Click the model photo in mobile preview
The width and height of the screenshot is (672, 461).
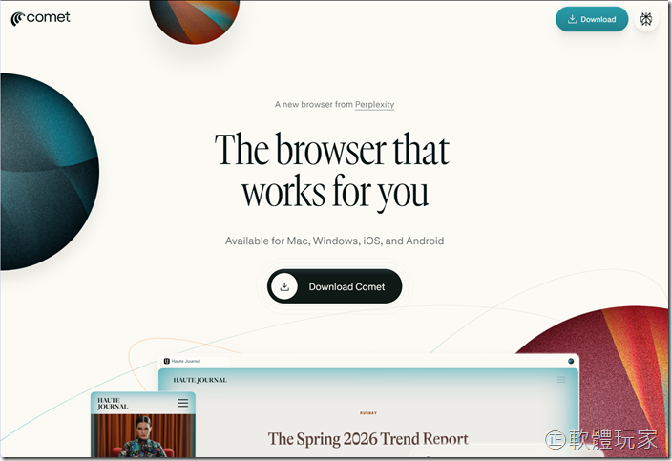pyautogui.click(x=143, y=437)
